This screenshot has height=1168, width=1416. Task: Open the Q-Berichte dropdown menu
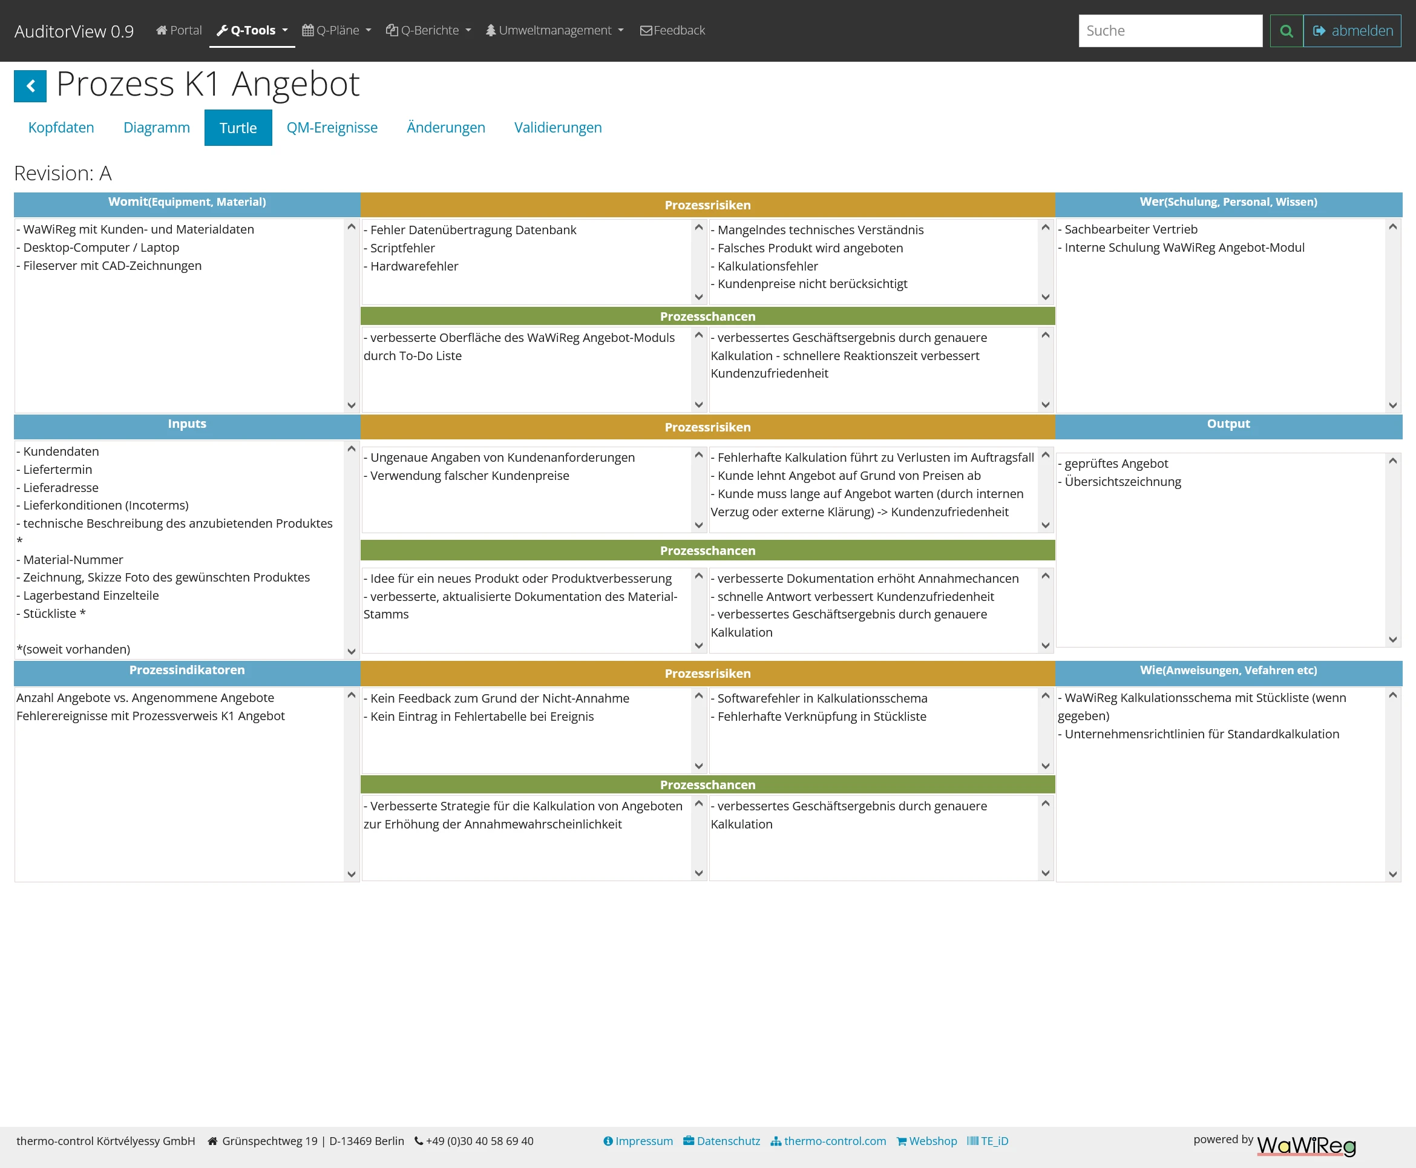428,30
